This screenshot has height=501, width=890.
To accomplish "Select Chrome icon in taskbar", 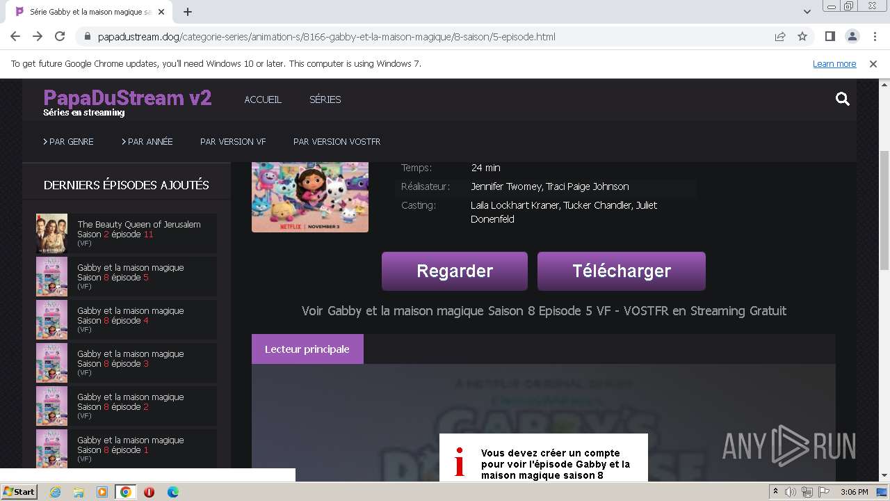I will 125,492.
